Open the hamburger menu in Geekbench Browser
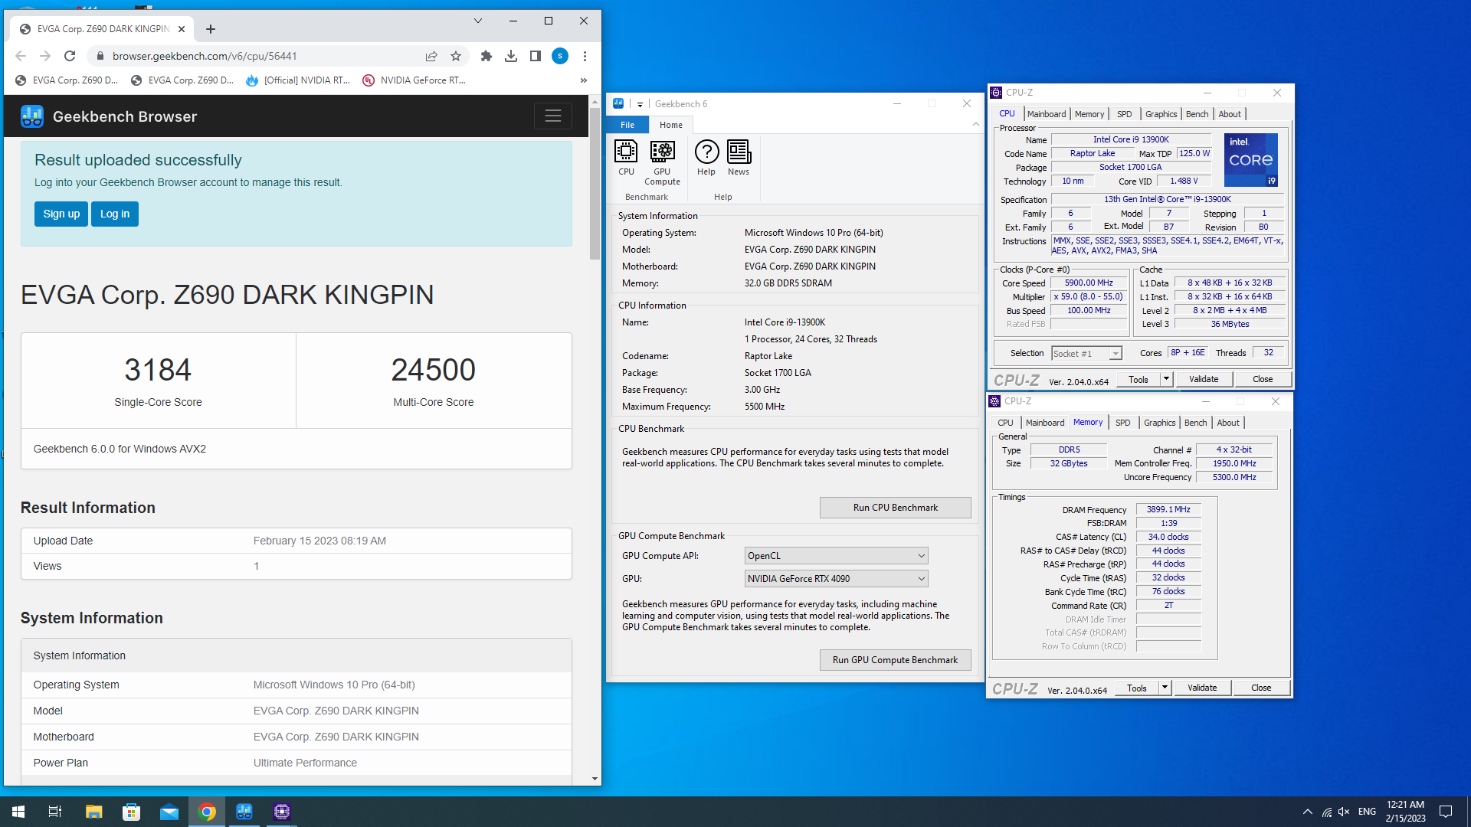 click(x=553, y=116)
